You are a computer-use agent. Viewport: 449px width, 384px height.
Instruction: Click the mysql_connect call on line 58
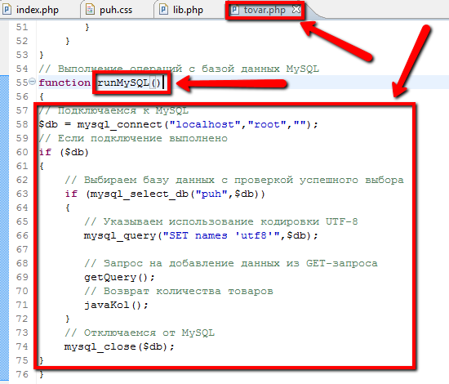(x=119, y=125)
